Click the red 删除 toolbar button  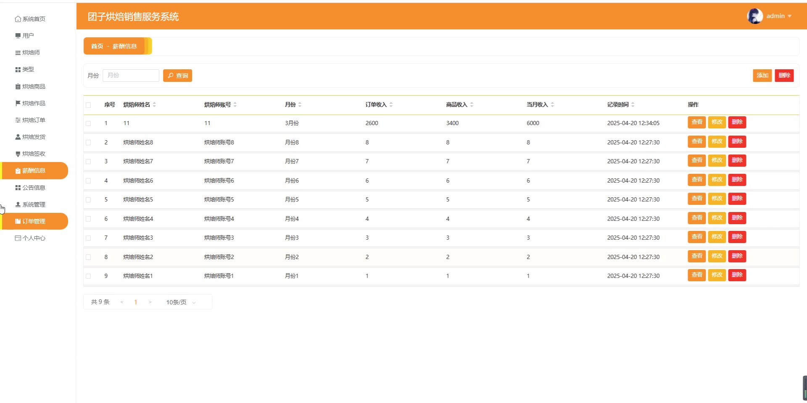784,76
